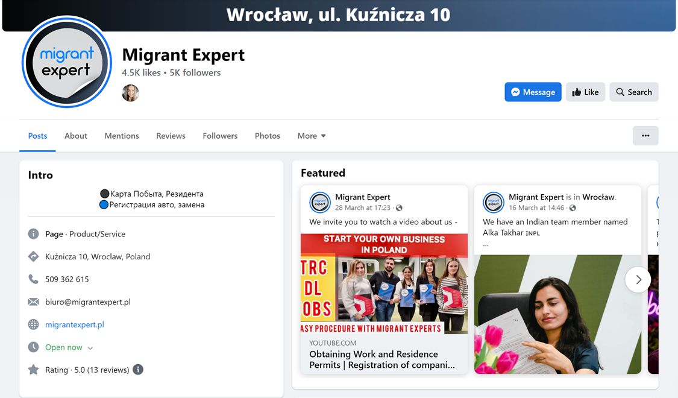Open the photo of woman reading documents
The height and width of the screenshot is (398, 678).
click(558, 315)
